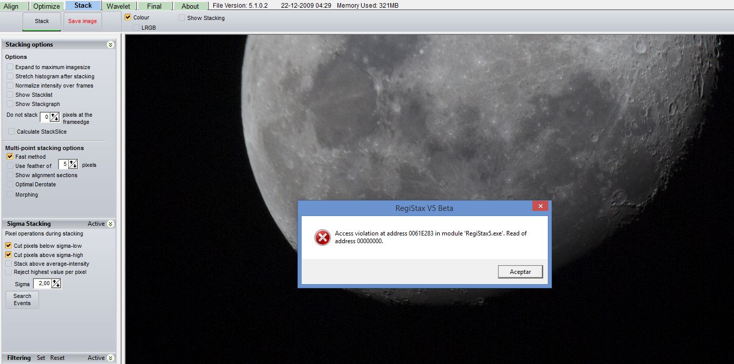734x364 pixels.
Task: Click the Stacking options panel title
Action: [x=29, y=45]
